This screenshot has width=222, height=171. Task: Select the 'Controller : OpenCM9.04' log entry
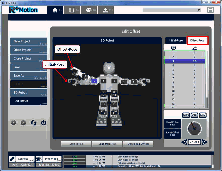pyautogui.click(x=138, y=166)
